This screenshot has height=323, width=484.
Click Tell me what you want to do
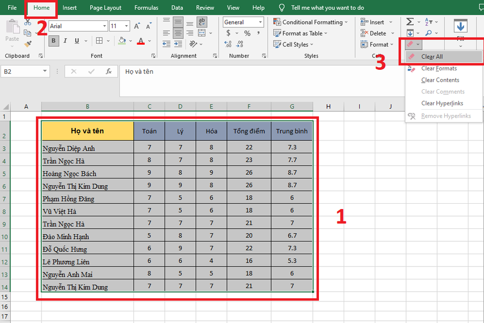(328, 8)
